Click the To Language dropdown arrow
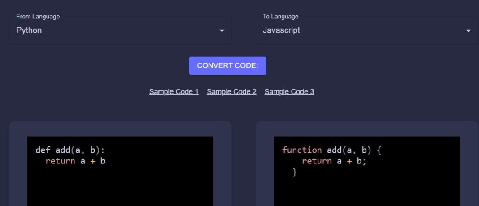This screenshot has height=206, width=479. pyautogui.click(x=468, y=31)
